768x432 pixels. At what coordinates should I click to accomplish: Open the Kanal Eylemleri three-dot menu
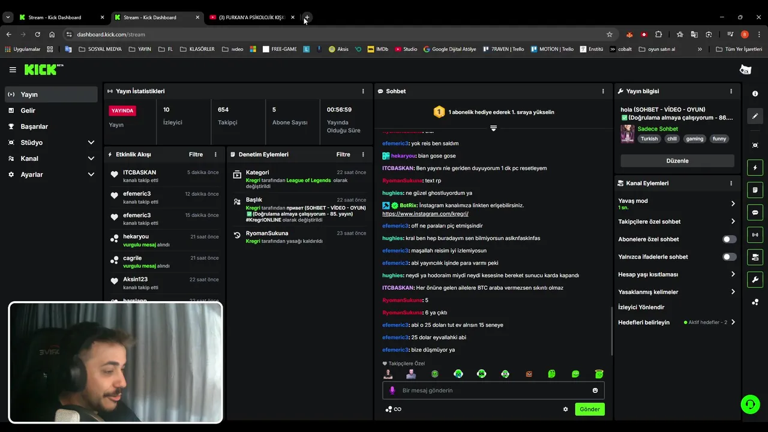pyautogui.click(x=731, y=183)
